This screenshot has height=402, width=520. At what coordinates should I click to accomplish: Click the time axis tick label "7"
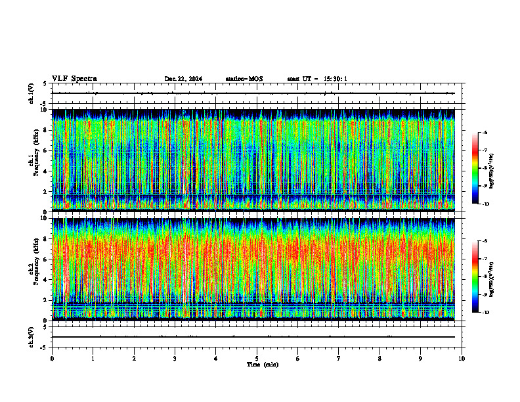pyautogui.click(x=339, y=359)
